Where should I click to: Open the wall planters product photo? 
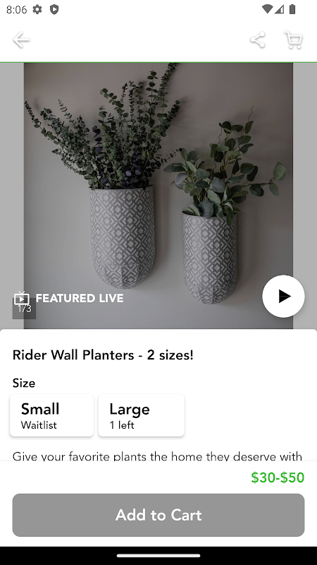[x=158, y=196]
